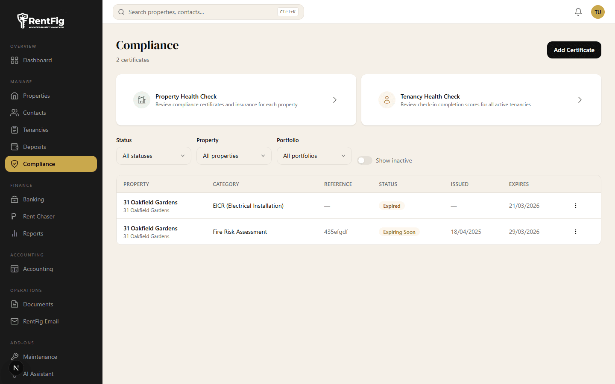
Task: Open Maintenance via the wrench icon
Action: [14, 357]
